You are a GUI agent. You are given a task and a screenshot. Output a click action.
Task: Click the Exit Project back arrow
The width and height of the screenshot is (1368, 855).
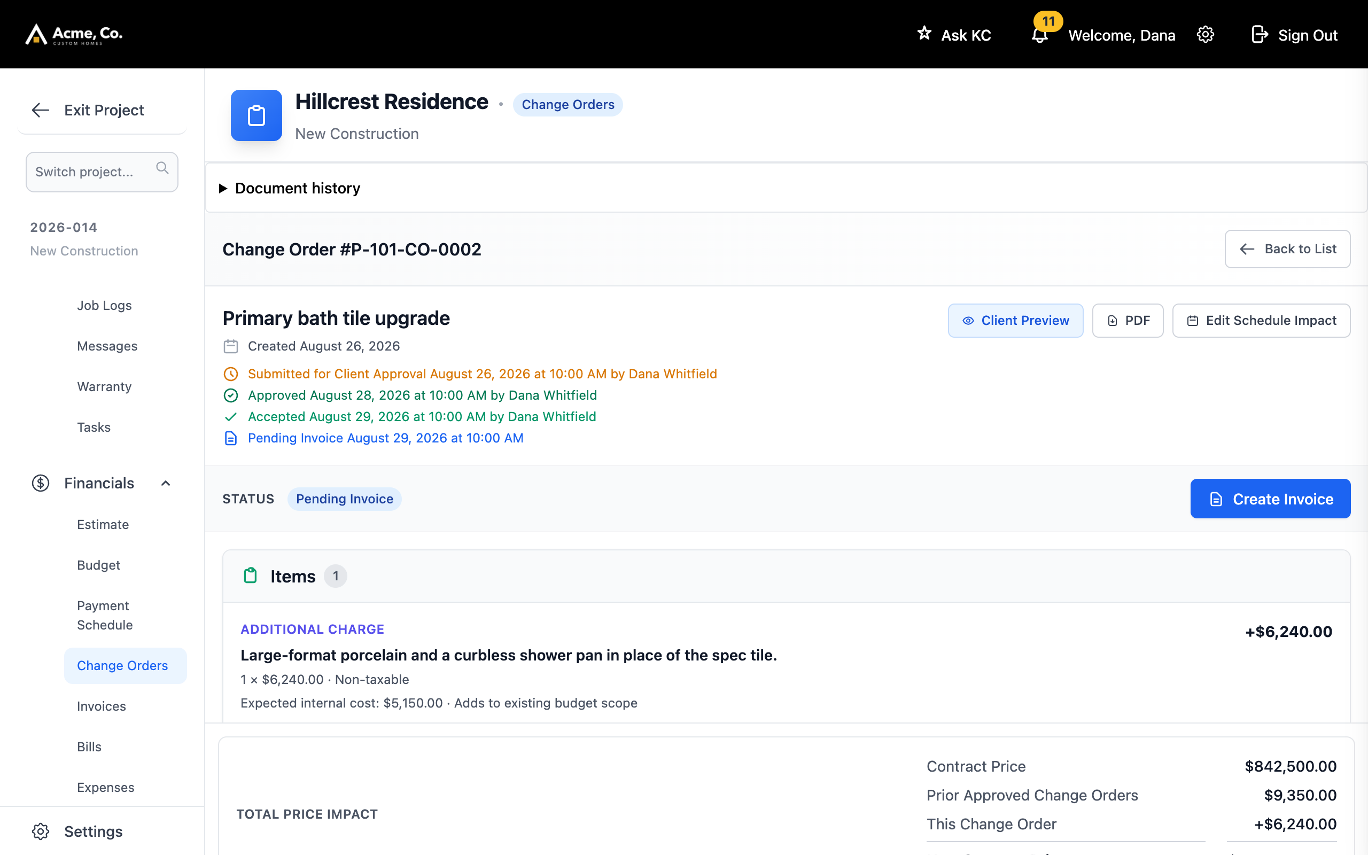tap(41, 110)
